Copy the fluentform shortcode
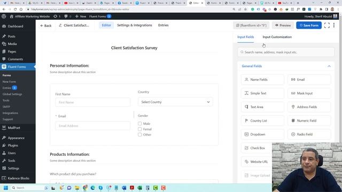Screen dimensions: 342x192 tap(251, 25)
